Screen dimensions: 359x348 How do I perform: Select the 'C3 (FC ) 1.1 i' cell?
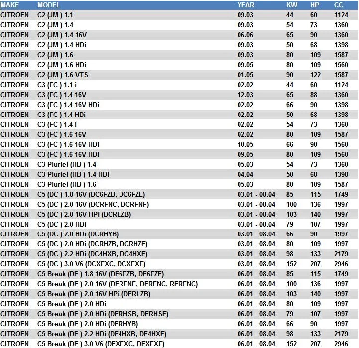[x=57, y=85]
